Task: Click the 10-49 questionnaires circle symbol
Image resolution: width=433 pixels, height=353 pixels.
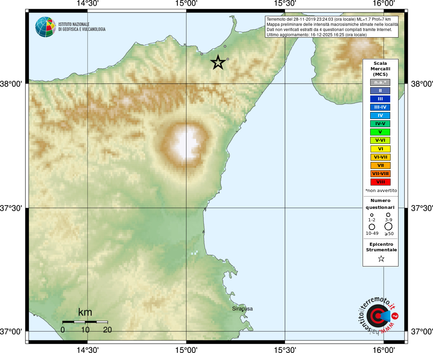Action: click(x=372, y=227)
